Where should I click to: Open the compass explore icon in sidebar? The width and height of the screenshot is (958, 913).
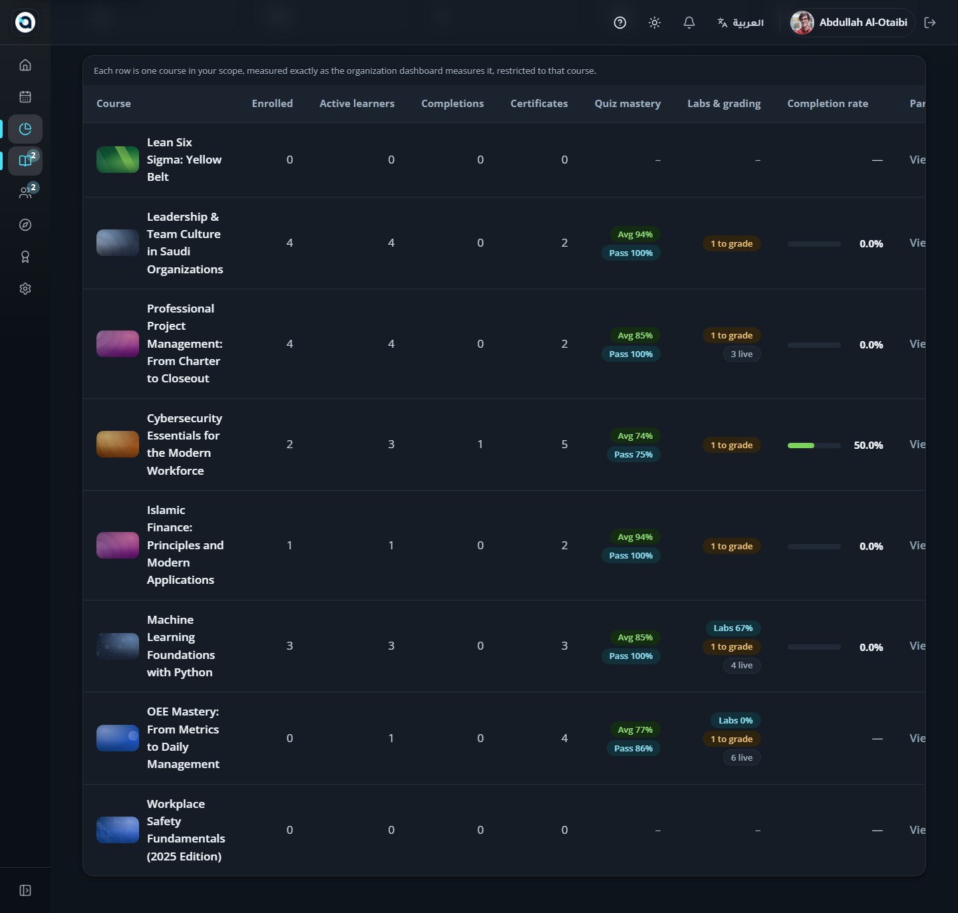point(25,225)
